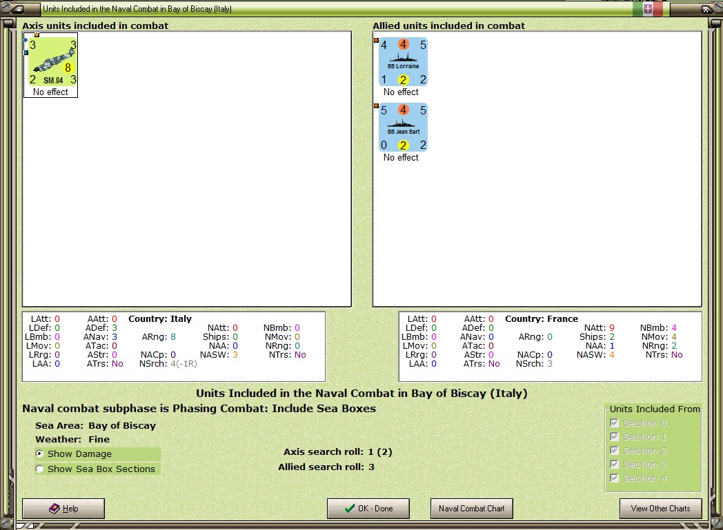Click the French NBmb value 4

(x=673, y=328)
